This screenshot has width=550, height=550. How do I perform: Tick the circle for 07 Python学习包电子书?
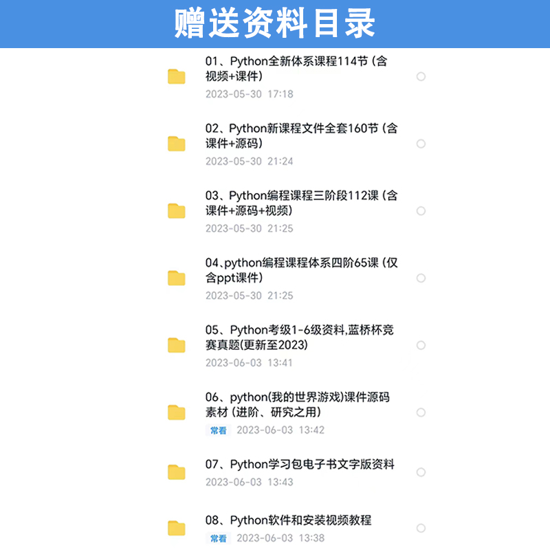(421, 472)
